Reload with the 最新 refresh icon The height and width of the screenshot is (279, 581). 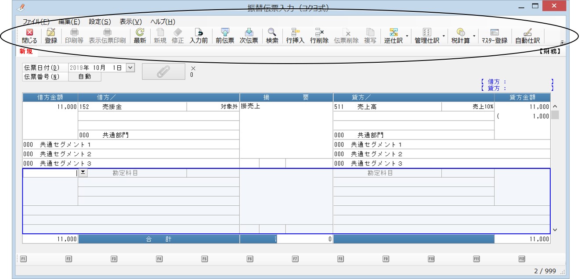[x=140, y=36]
